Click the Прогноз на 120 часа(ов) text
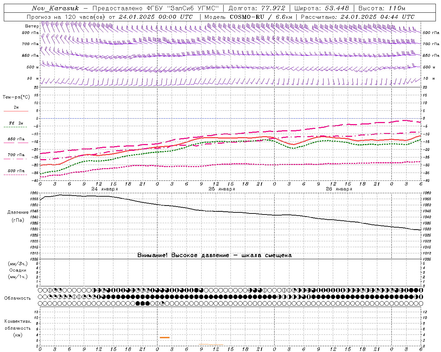 66,17
